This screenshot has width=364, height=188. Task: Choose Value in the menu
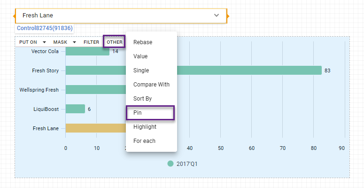click(140, 56)
